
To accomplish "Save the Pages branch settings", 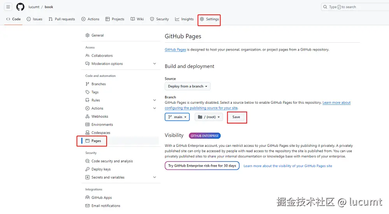I will point(236,117).
